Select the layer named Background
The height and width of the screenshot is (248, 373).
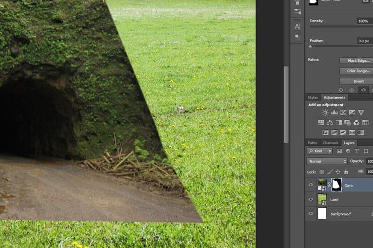(340, 214)
